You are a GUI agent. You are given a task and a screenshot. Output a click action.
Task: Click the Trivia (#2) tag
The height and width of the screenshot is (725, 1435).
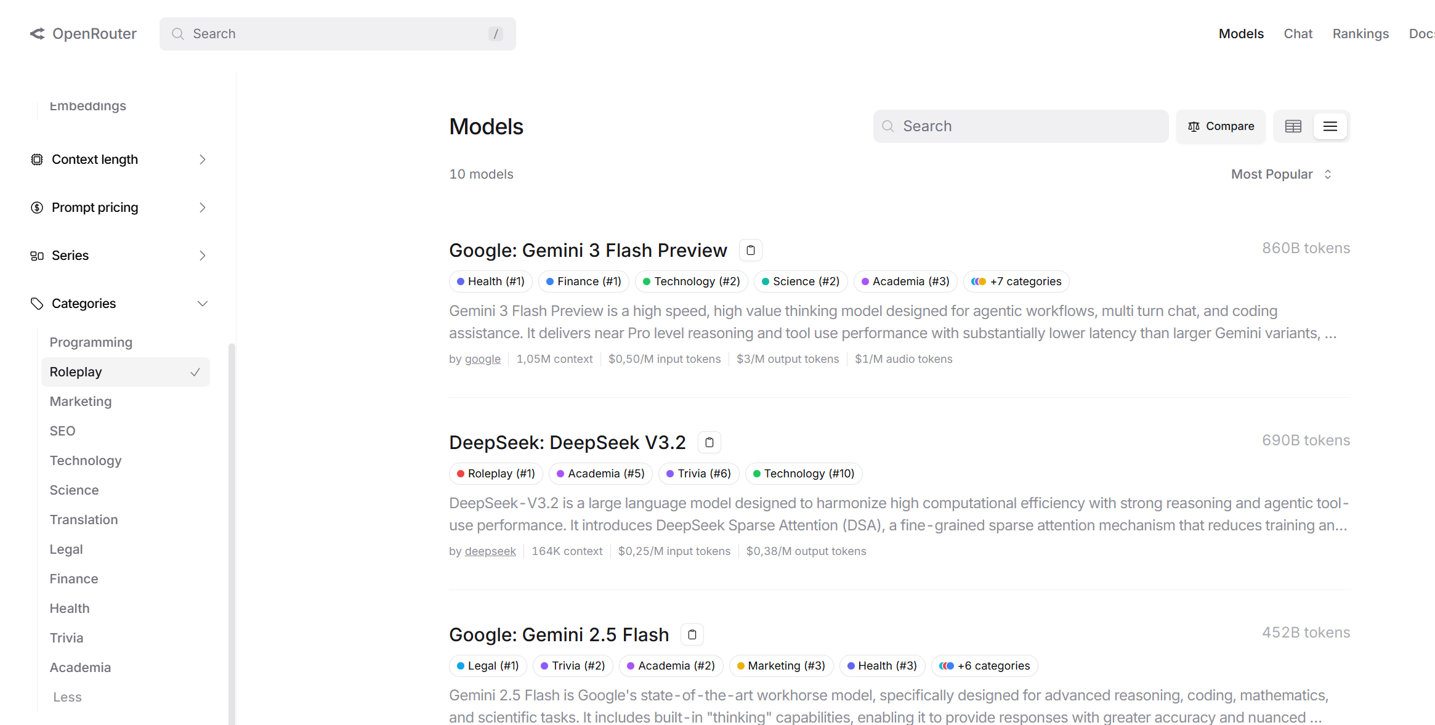click(x=573, y=666)
